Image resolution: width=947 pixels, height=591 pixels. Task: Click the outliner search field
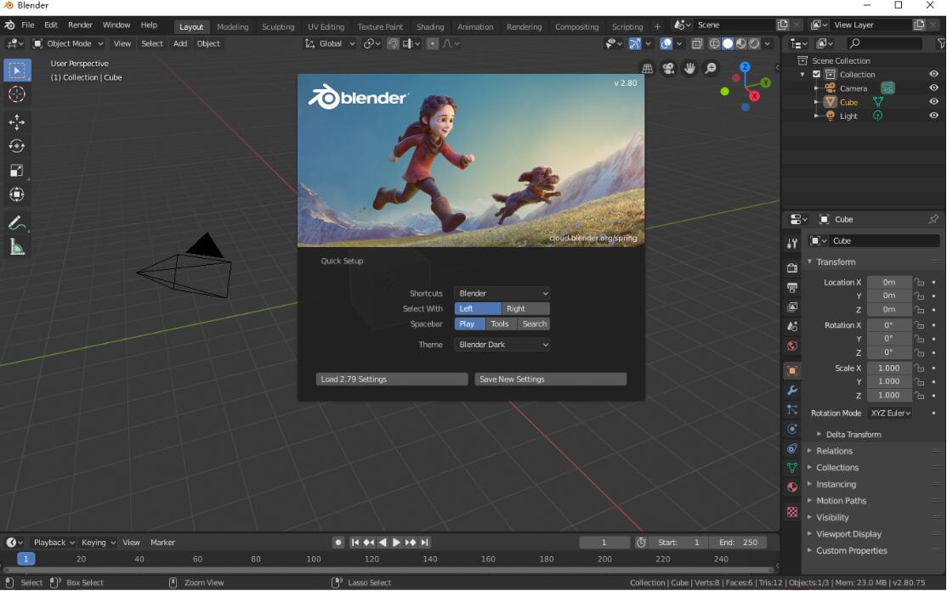[884, 43]
